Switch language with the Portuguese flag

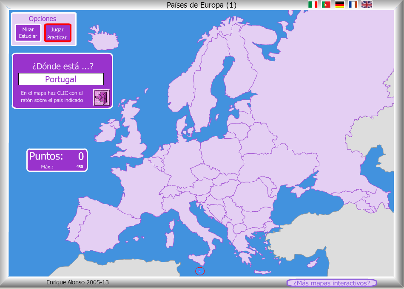(x=326, y=4)
